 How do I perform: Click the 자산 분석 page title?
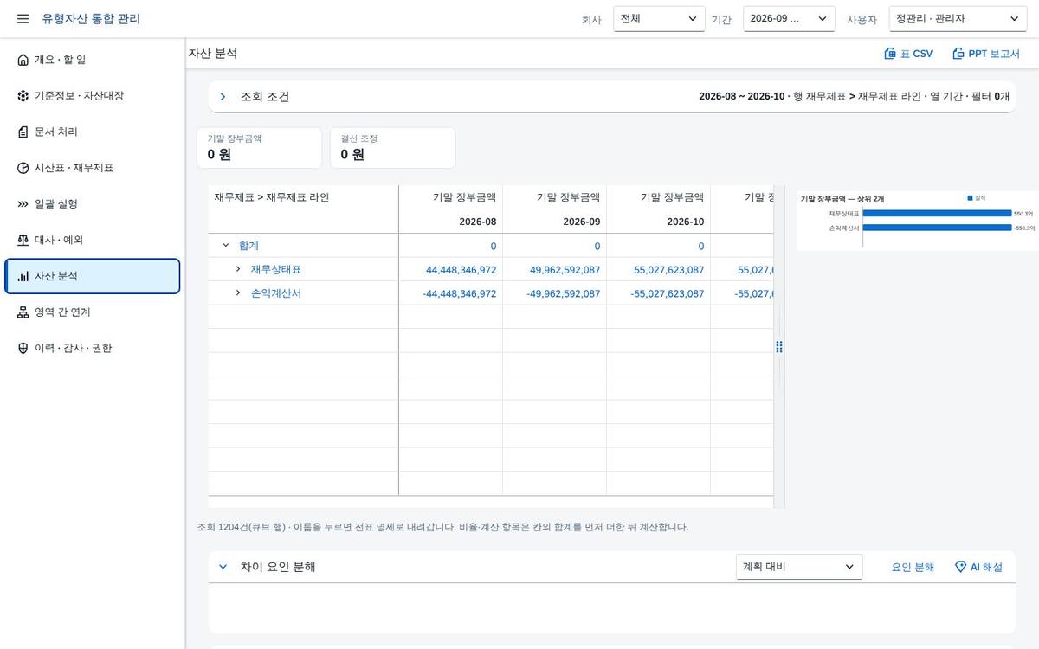[x=213, y=54]
